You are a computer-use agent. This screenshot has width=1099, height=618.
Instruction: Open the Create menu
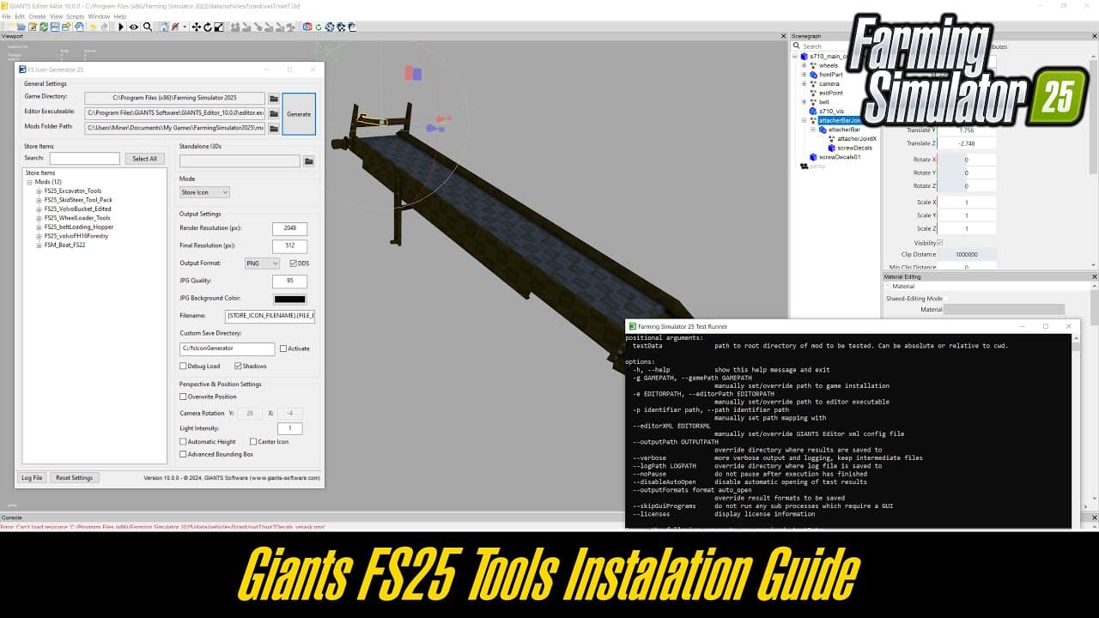click(37, 16)
